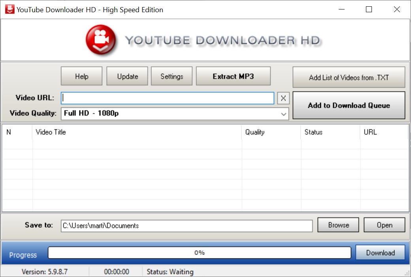Open the Help button

point(81,76)
